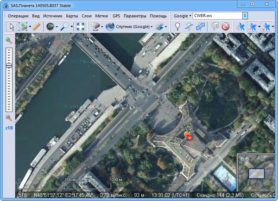Click the red hide-all-marks icon
The image size is (278, 201).
coord(226,26)
